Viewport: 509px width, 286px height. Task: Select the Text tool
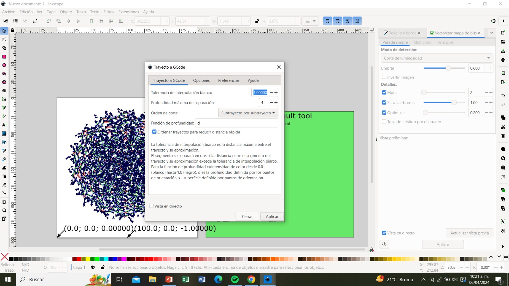click(4, 125)
